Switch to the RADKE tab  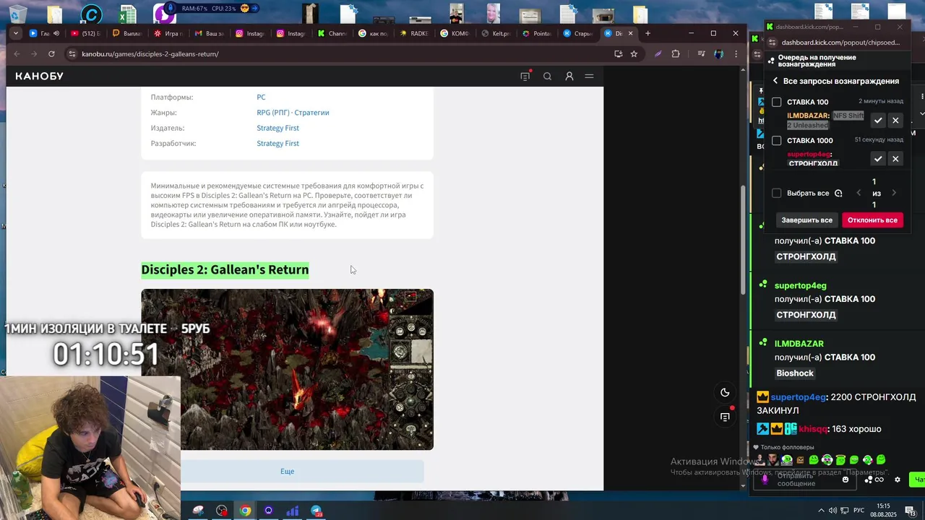point(413,33)
